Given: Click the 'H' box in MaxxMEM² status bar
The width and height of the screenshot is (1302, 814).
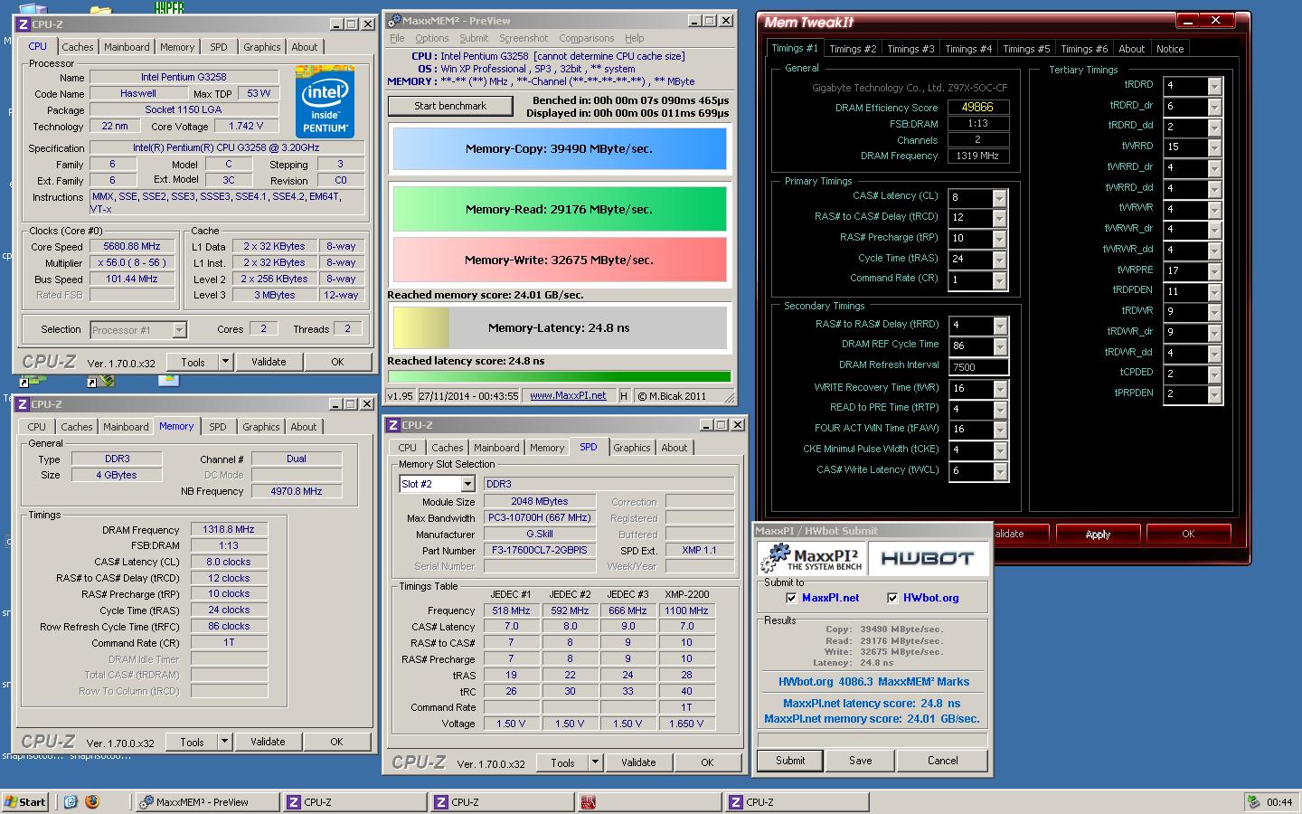Looking at the screenshot, I should 624,395.
